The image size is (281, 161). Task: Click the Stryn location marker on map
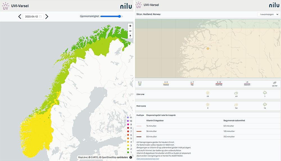pyautogui.click(x=208, y=48)
